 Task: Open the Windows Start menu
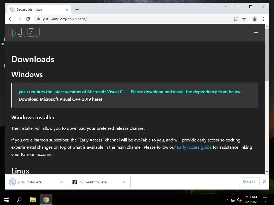coord(6,200)
